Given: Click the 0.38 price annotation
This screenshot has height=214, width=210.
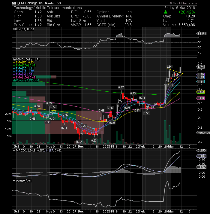Looking at the screenshot, I should [112, 123].
